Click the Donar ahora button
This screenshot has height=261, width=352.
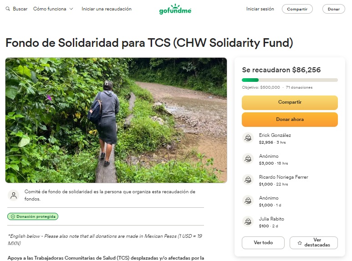click(290, 120)
